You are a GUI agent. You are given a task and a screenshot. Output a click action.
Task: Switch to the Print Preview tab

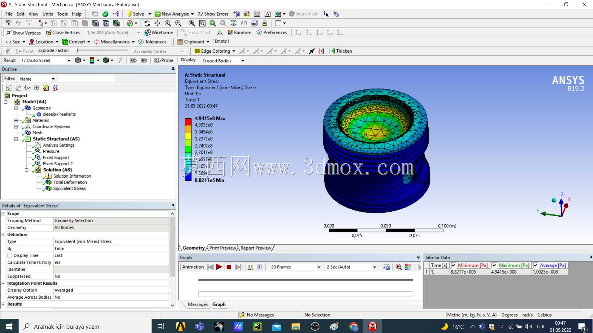(x=223, y=248)
